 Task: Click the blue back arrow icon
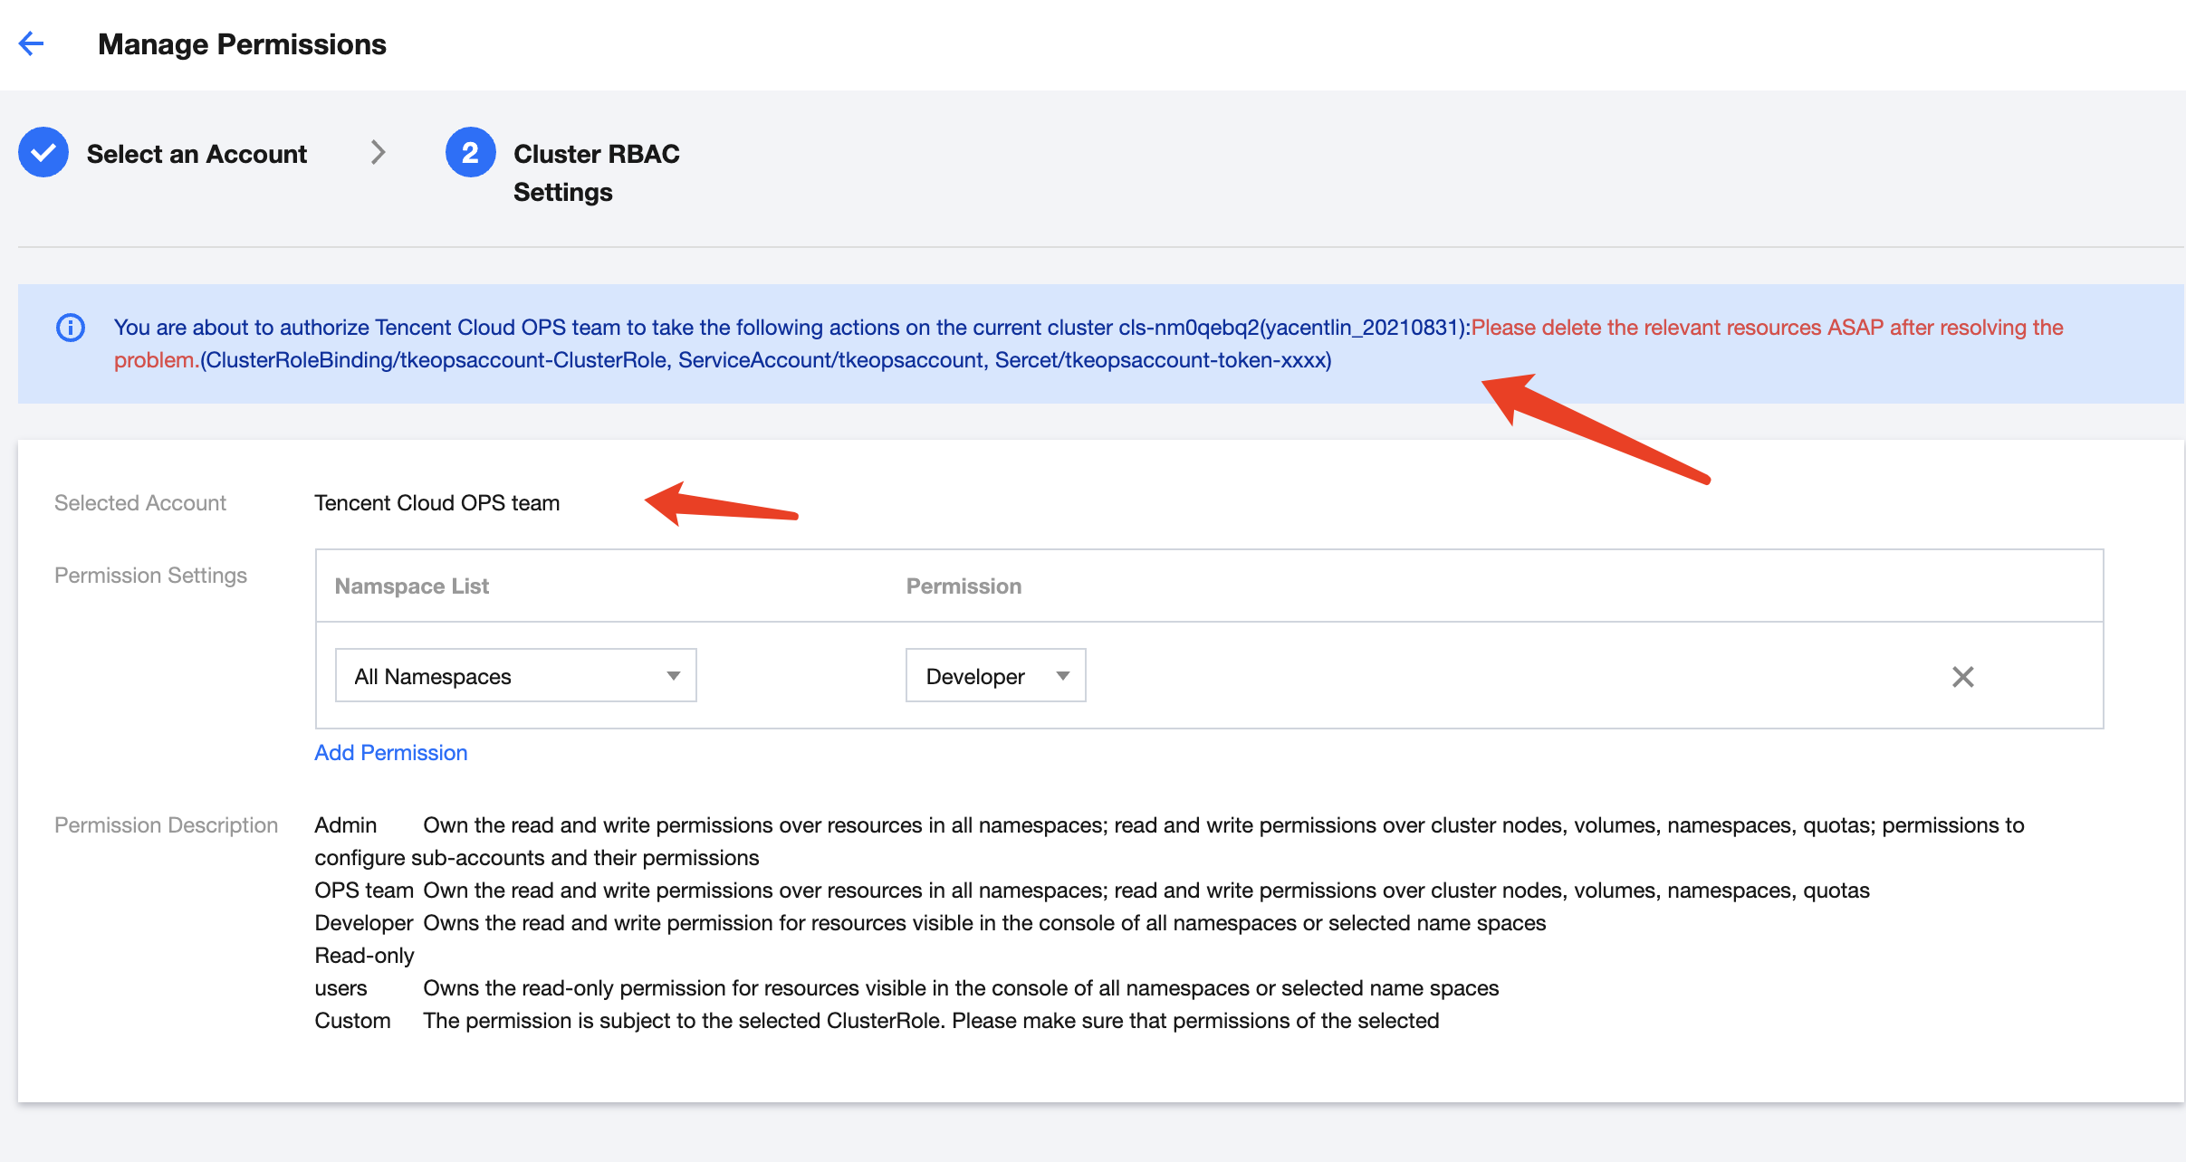pyautogui.click(x=32, y=43)
